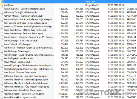Select 'Kate Brian - Gölgeler Diyarı.epub' file name
Viewport: 137px width, 99px height.
point(20,73)
